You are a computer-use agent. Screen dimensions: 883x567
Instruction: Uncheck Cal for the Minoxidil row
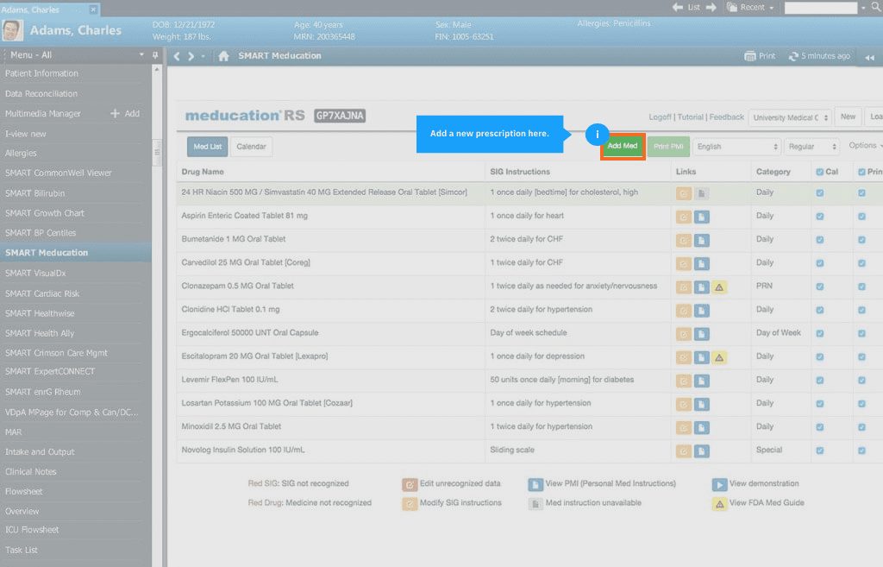pos(820,426)
